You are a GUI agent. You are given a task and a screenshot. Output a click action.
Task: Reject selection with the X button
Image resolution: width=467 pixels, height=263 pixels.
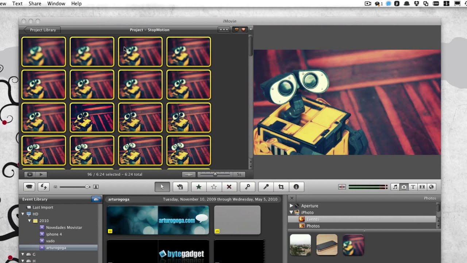coord(229,187)
